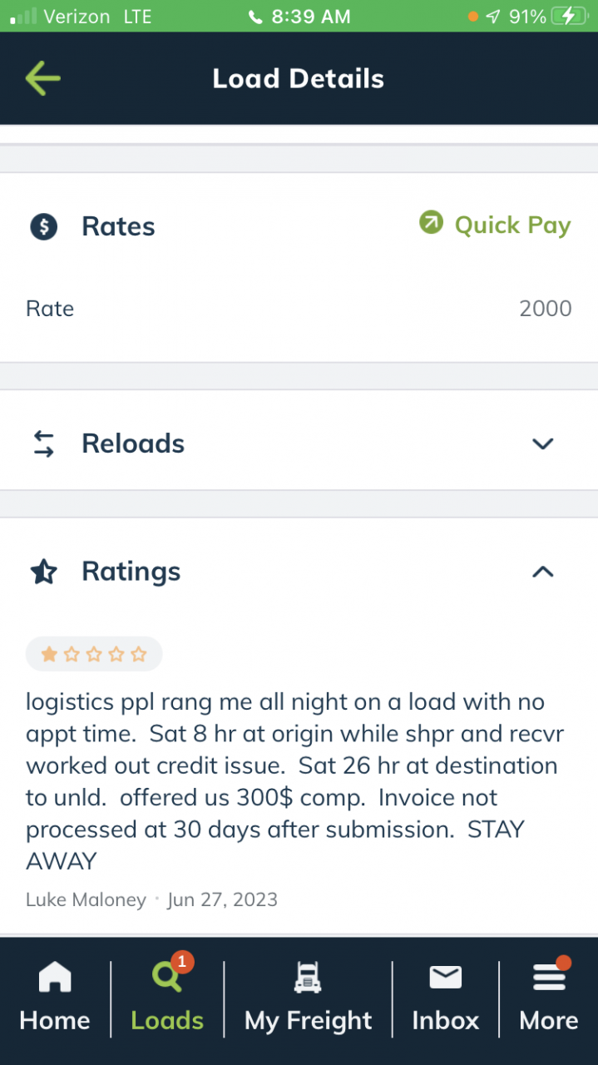The width and height of the screenshot is (598, 1065).
Task: Select the Loads tab label
Action: pyautogui.click(x=167, y=1020)
